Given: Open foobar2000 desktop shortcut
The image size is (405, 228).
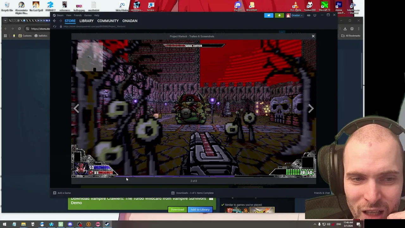Looking at the screenshot, I should (310, 6).
